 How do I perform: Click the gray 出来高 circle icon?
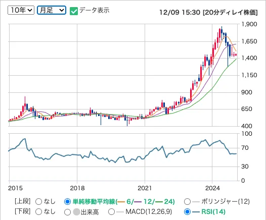[76, 212]
